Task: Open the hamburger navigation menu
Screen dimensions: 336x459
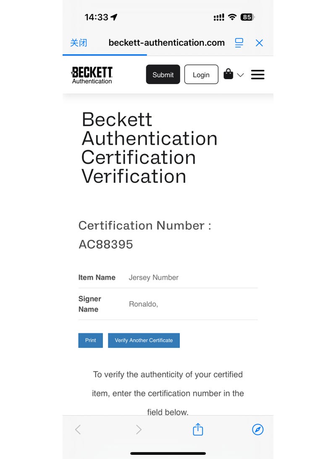Action: 257,75
